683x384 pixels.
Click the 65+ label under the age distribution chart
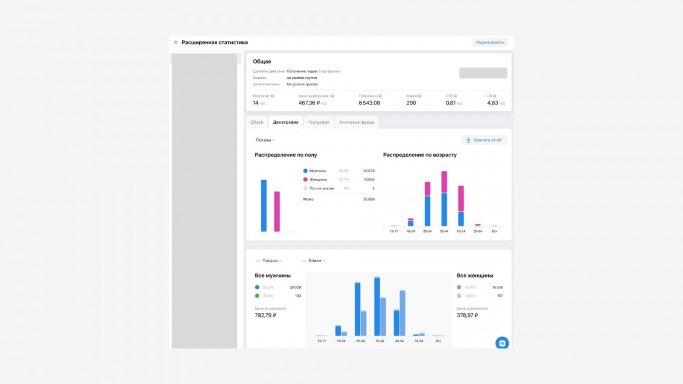coord(494,231)
